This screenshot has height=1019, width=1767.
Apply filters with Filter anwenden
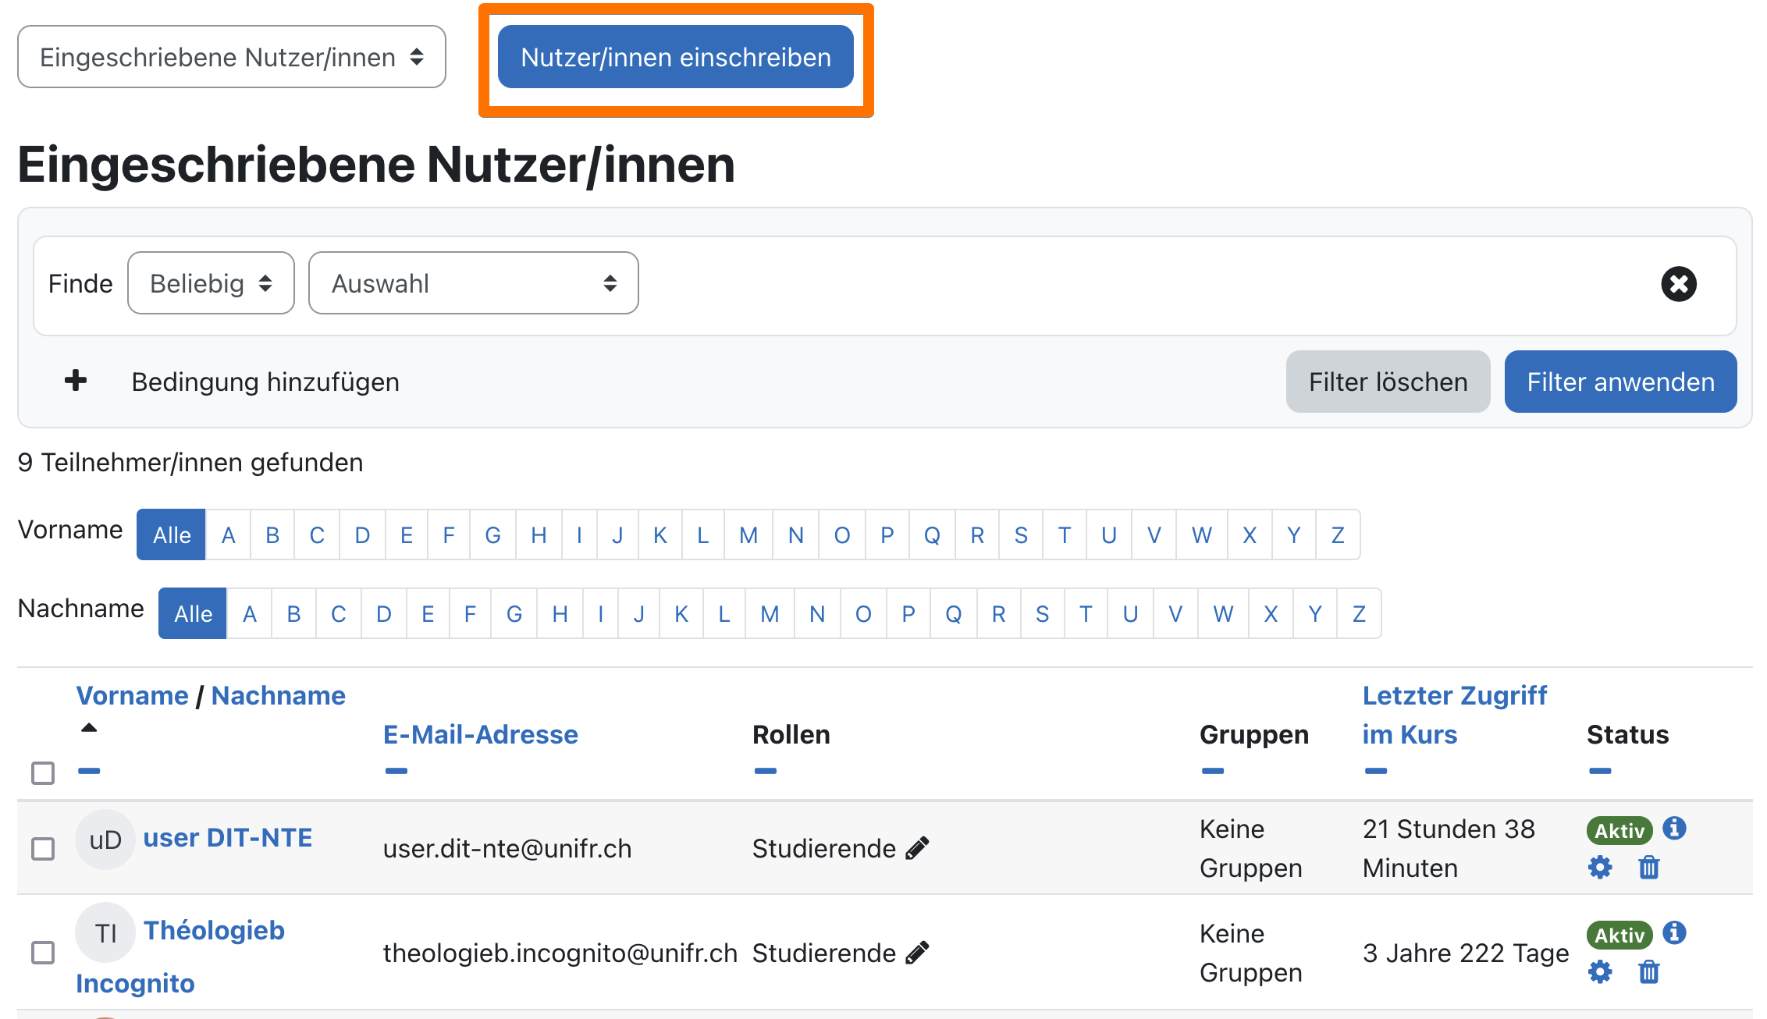1620,382
